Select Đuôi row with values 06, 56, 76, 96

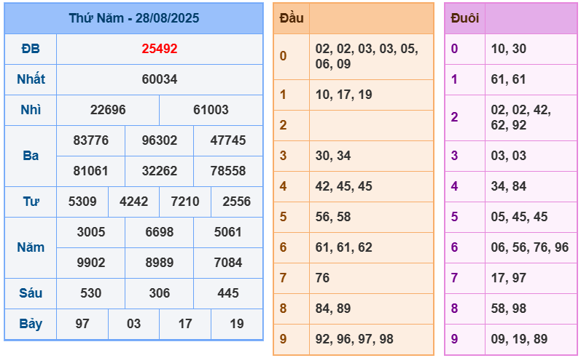[x=530, y=247]
